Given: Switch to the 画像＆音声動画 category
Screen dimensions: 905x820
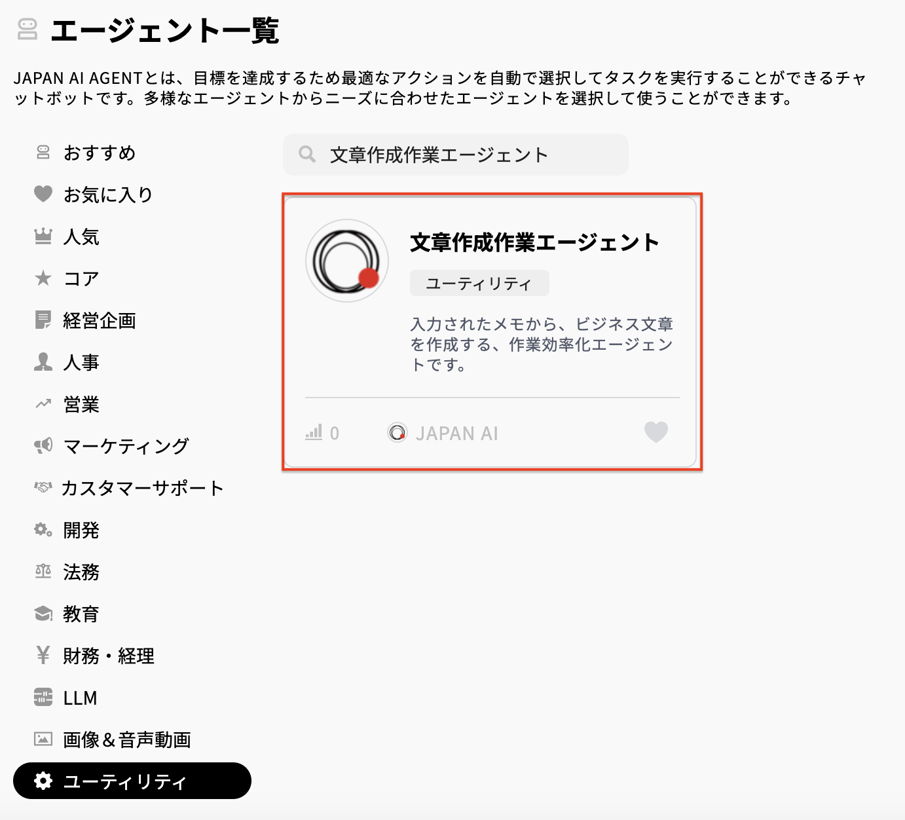Looking at the screenshot, I should coord(126,739).
